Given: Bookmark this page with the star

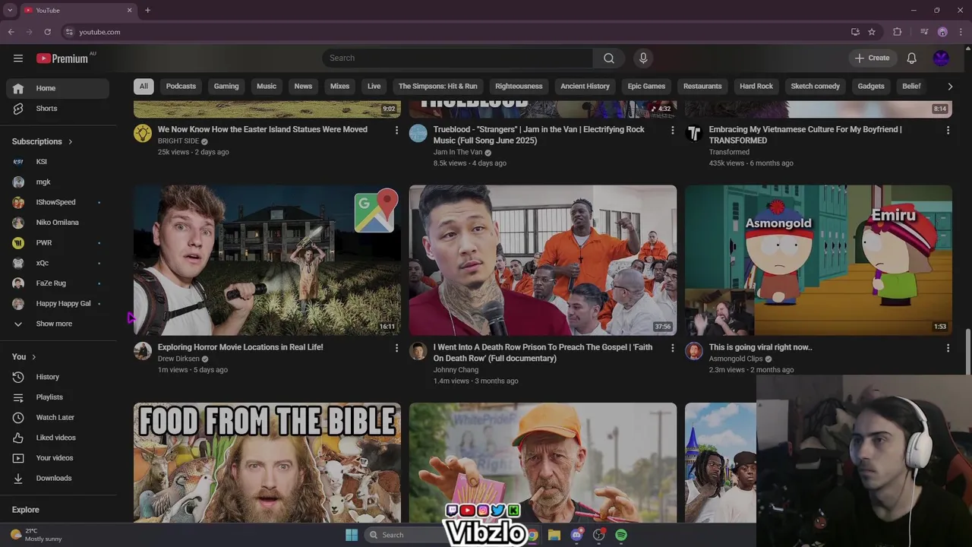Looking at the screenshot, I should pos(872,32).
